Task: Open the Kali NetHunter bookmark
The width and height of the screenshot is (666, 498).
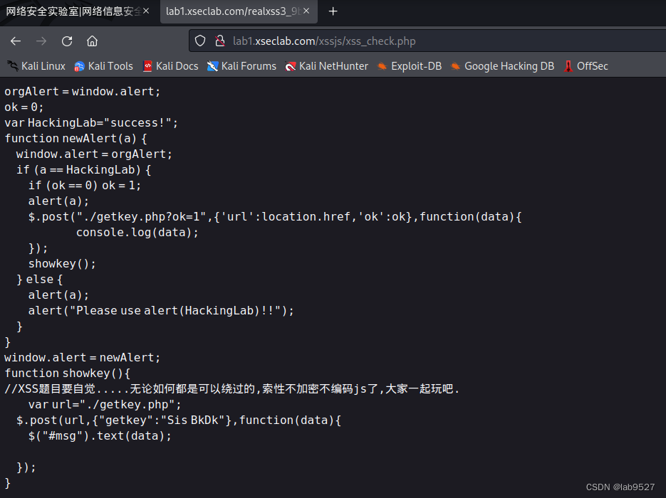Action: coord(326,66)
